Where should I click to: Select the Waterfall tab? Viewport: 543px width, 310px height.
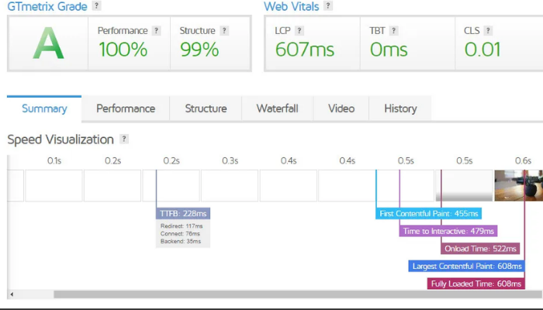tap(277, 108)
